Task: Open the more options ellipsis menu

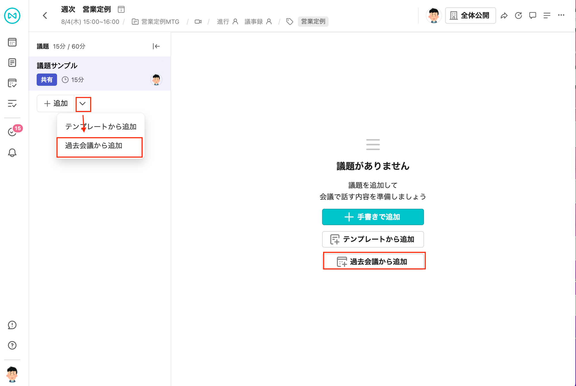Action: pyautogui.click(x=561, y=15)
